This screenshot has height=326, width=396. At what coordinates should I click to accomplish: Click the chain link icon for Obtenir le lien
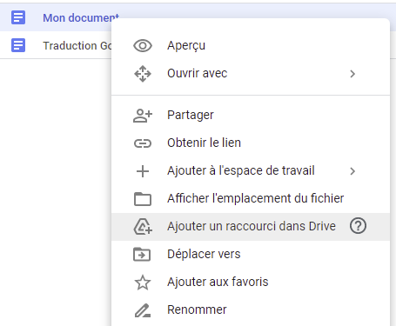pos(143,143)
